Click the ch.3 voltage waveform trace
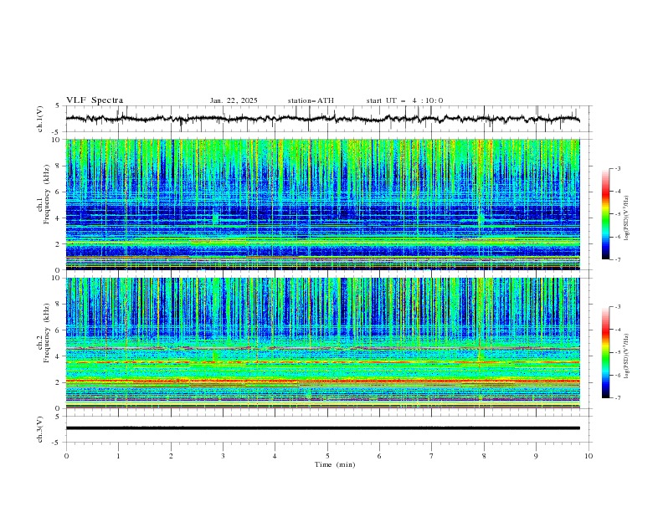Viewport: 663px width, 512px height. [x=322, y=428]
